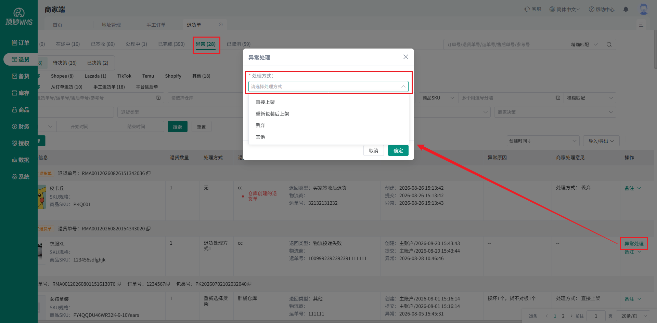Open the 商品 sidebar section
Screen dimensions: 657x323
[20, 110]
